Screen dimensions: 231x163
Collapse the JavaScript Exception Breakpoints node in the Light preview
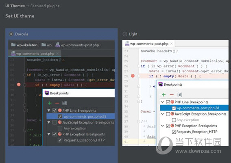[162, 114]
